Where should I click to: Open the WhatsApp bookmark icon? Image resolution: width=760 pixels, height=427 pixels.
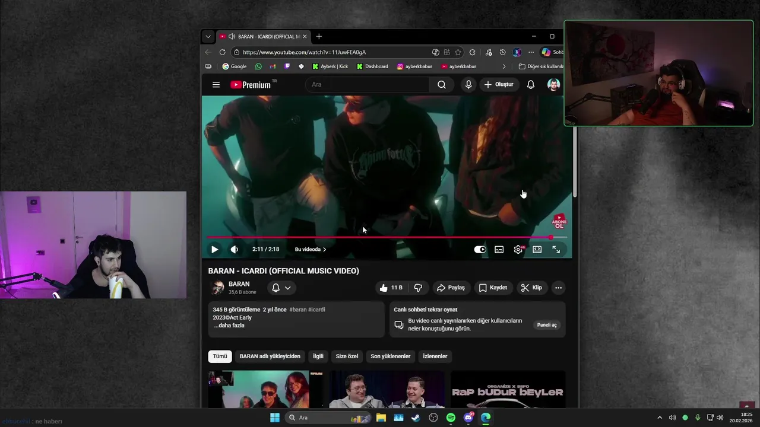click(x=258, y=66)
